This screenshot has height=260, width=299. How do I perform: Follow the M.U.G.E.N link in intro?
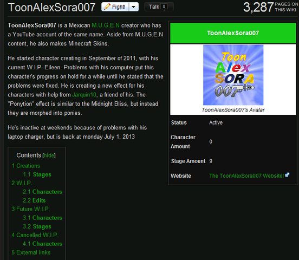[x=106, y=25]
